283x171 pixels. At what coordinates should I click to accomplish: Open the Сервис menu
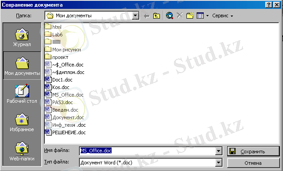pyautogui.click(x=222, y=16)
